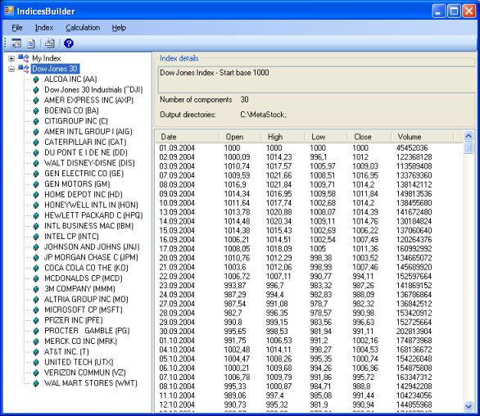Viewport: 480px width, 416px height.
Task: Click the diamond icon beside CITIGROUP INC (C)
Action: coord(36,121)
